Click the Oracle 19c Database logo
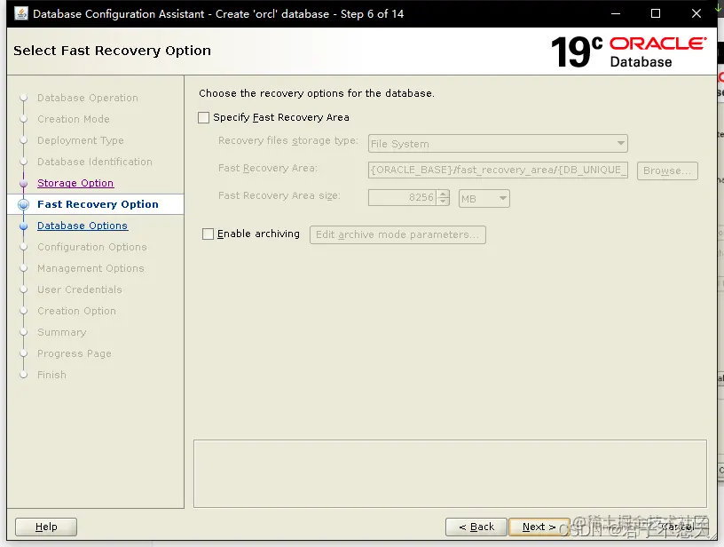Screen dimensions: 724x547 coord(628,52)
